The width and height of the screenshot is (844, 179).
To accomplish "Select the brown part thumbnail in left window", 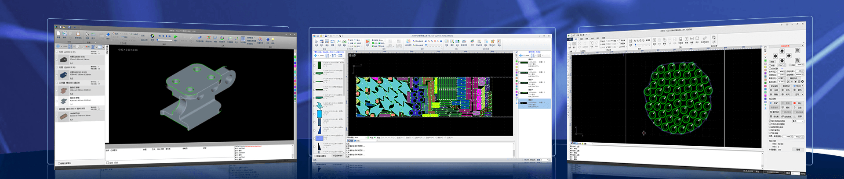I will [x=64, y=116].
